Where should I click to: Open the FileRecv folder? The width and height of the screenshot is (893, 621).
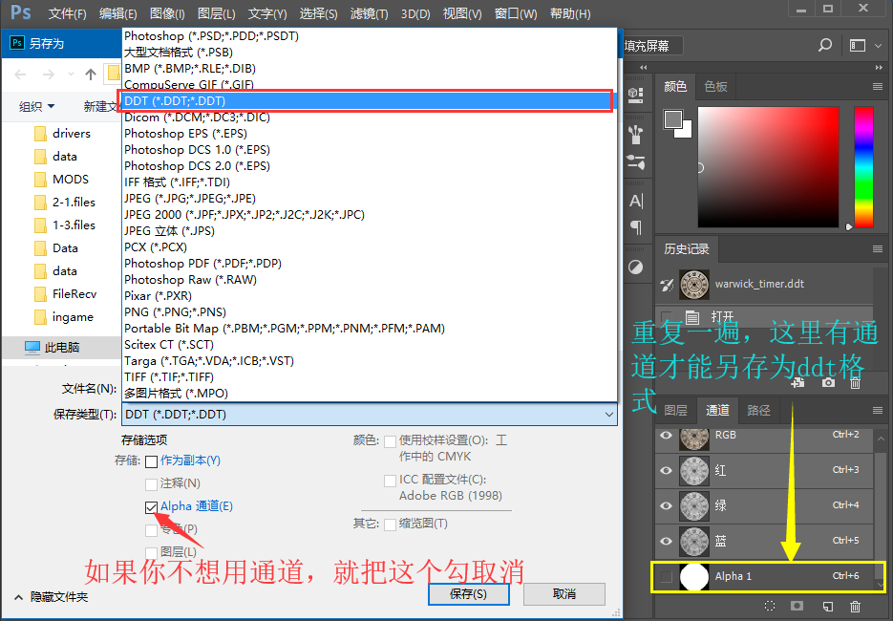[66, 294]
